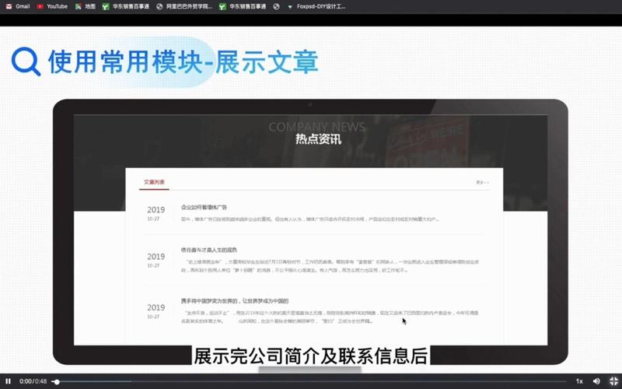Image resolution: width=622 pixels, height=389 pixels.
Task: Open the Gmail bookmark
Action: click(17, 6)
